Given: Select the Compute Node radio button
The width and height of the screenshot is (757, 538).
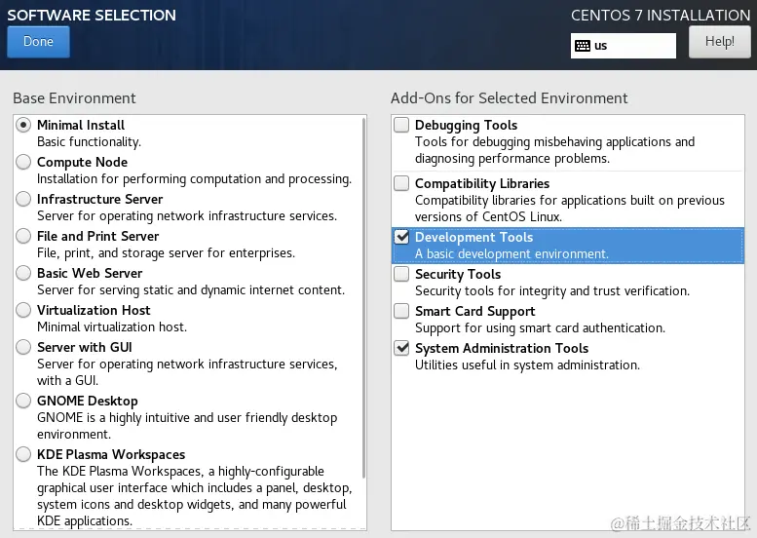Looking at the screenshot, I should click(23, 162).
